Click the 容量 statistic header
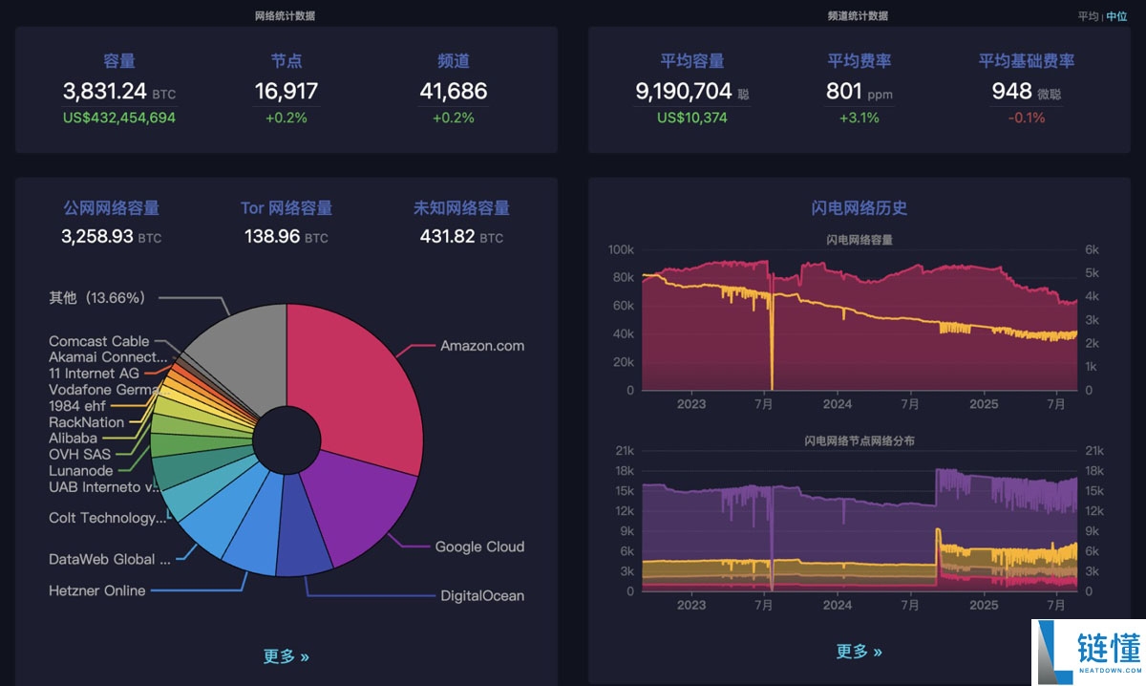 pyautogui.click(x=119, y=60)
